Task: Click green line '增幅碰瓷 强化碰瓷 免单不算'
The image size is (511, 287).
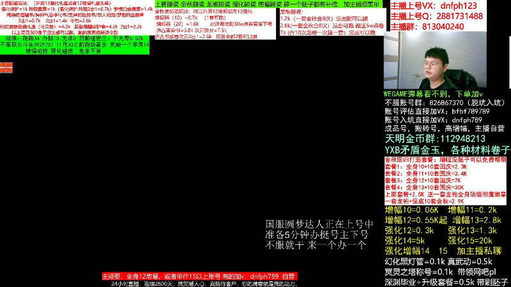Action: (63, 51)
